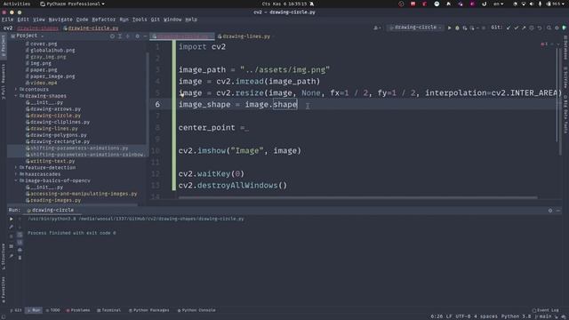Open user account icon in top toolbar
Screen dimensions: 569x320
[376, 28]
